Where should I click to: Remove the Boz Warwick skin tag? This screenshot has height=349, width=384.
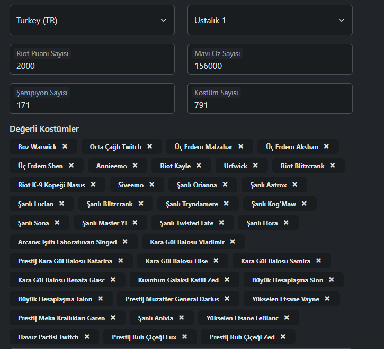65,146
